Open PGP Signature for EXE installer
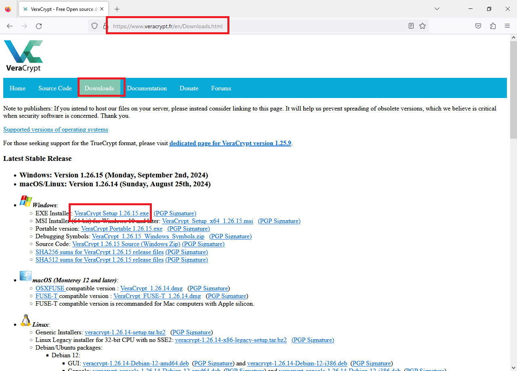 pyautogui.click(x=175, y=213)
